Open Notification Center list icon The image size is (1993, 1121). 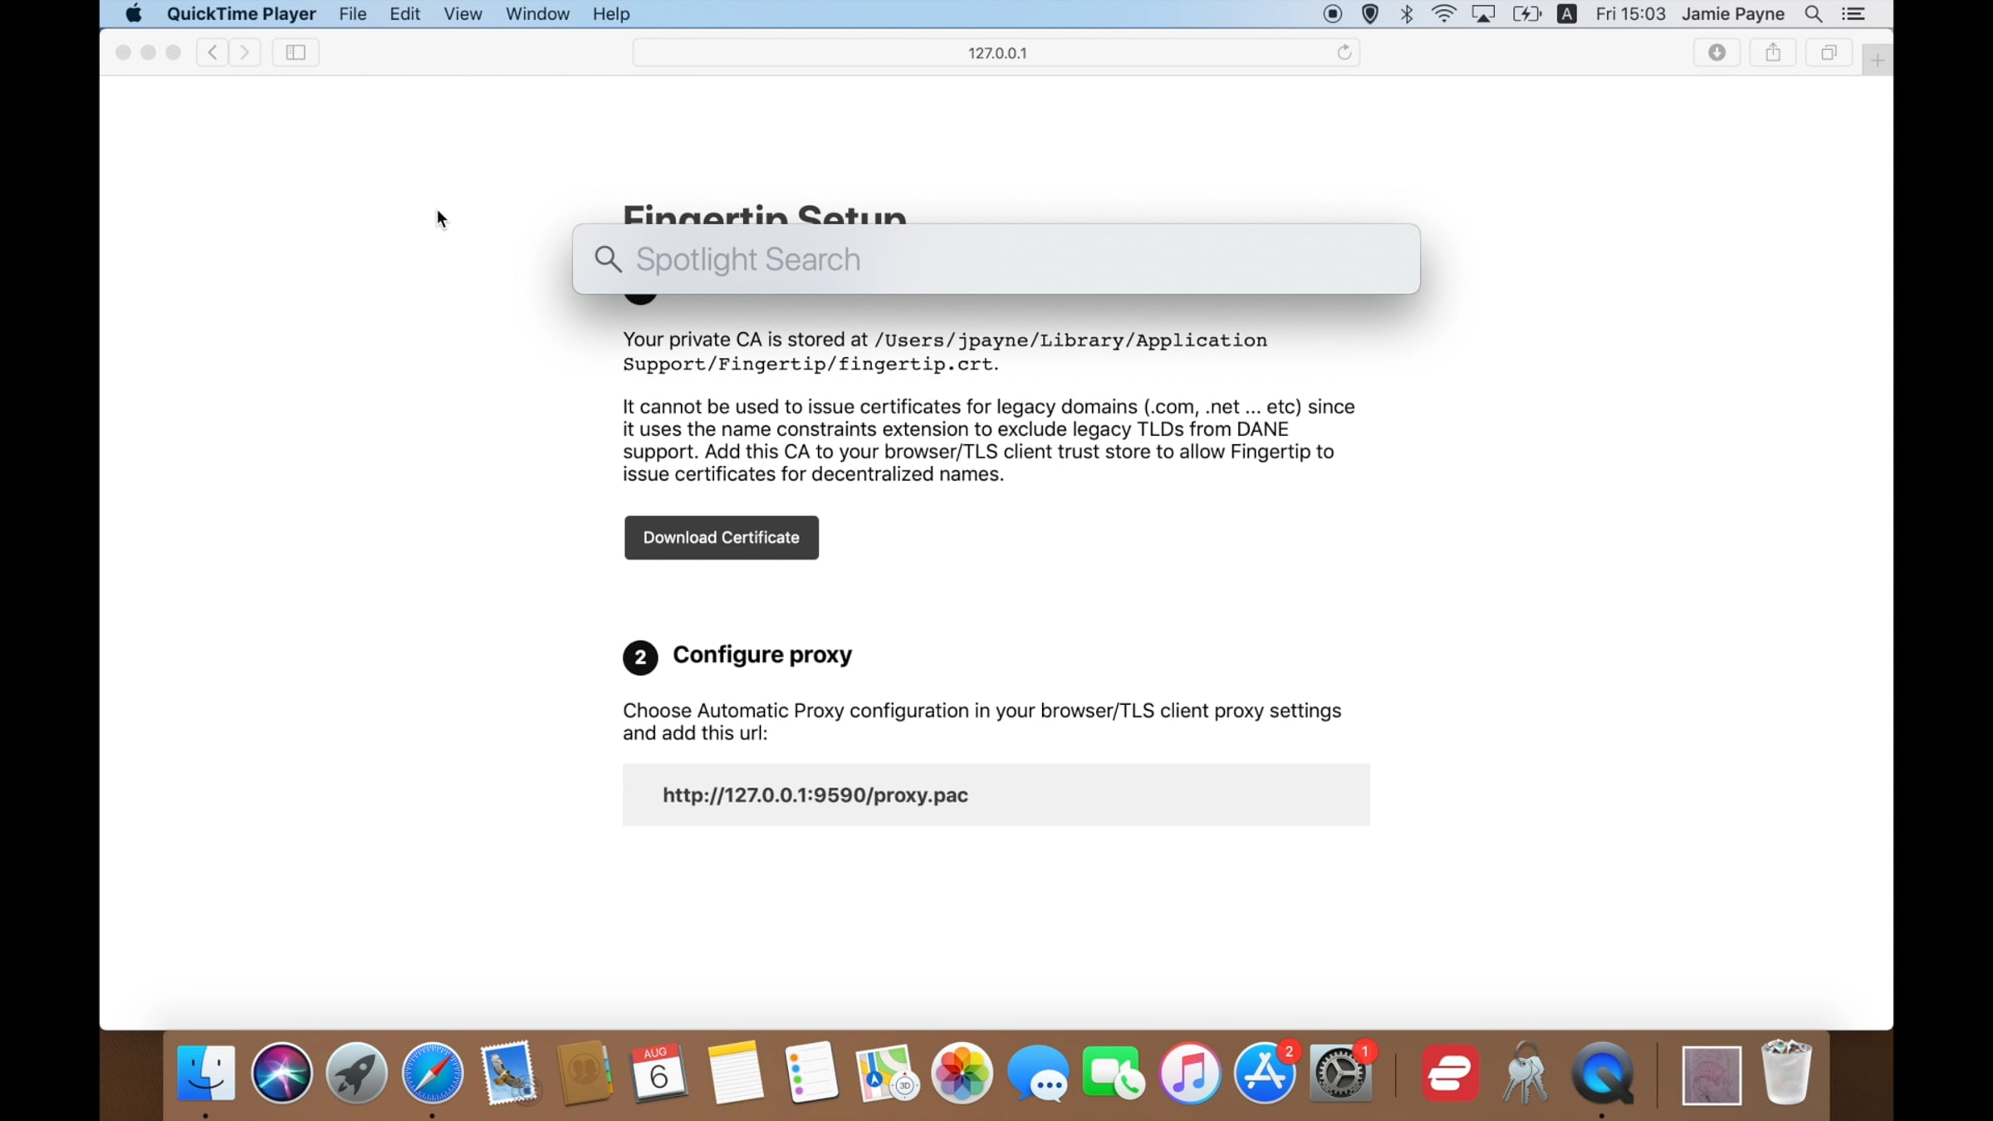[1853, 14]
